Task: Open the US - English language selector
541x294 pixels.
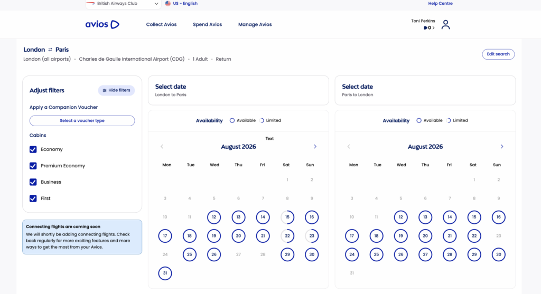Action: [182, 4]
